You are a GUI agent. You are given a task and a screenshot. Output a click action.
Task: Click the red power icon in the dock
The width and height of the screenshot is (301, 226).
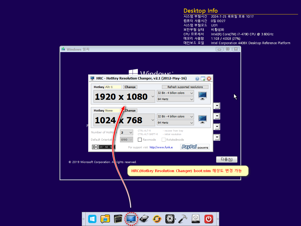pos(209,219)
